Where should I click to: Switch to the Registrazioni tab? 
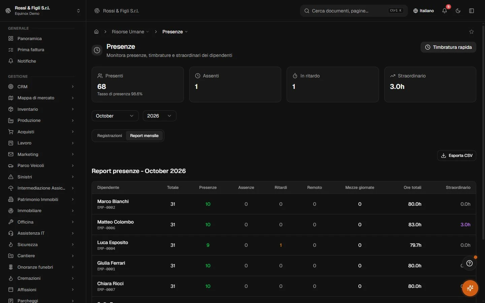click(x=109, y=136)
